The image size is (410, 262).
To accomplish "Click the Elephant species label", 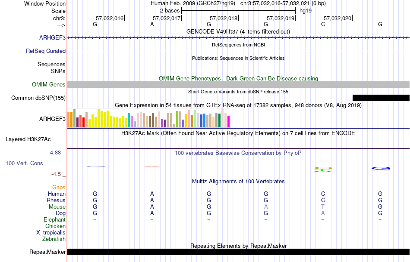I will [54, 219].
